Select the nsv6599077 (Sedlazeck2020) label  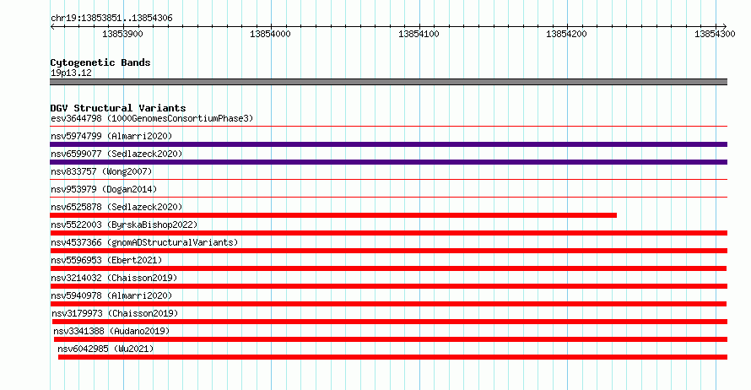coord(116,154)
